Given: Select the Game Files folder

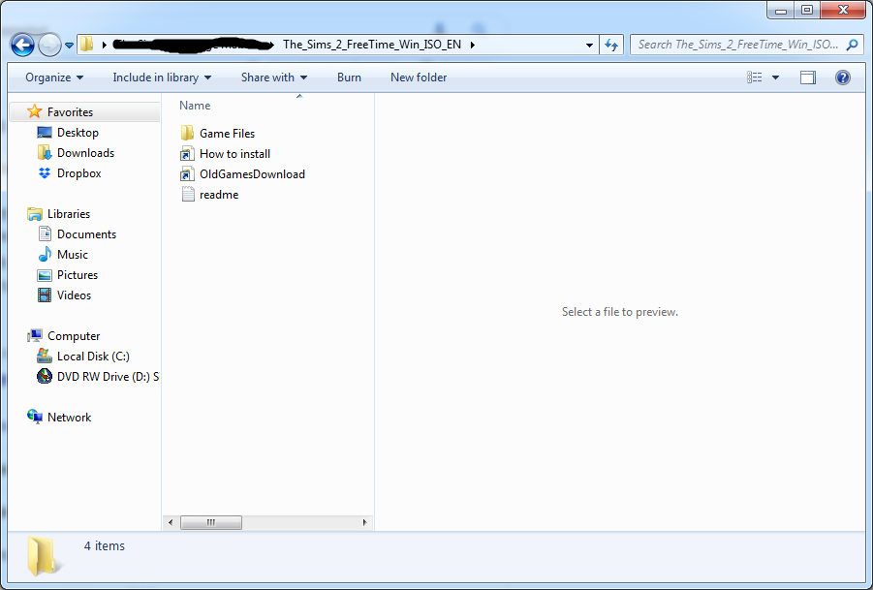Looking at the screenshot, I should [218, 134].
